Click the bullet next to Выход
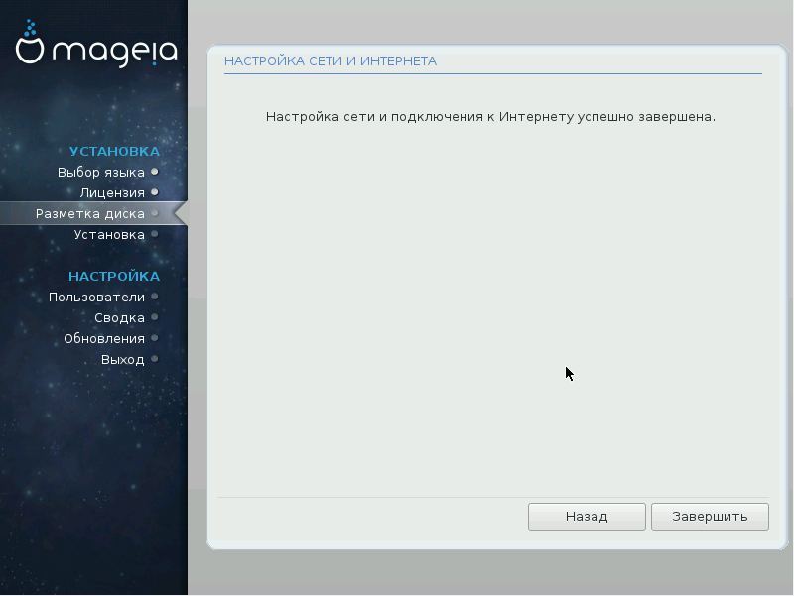The width and height of the screenshot is (794, 596). 155,359
